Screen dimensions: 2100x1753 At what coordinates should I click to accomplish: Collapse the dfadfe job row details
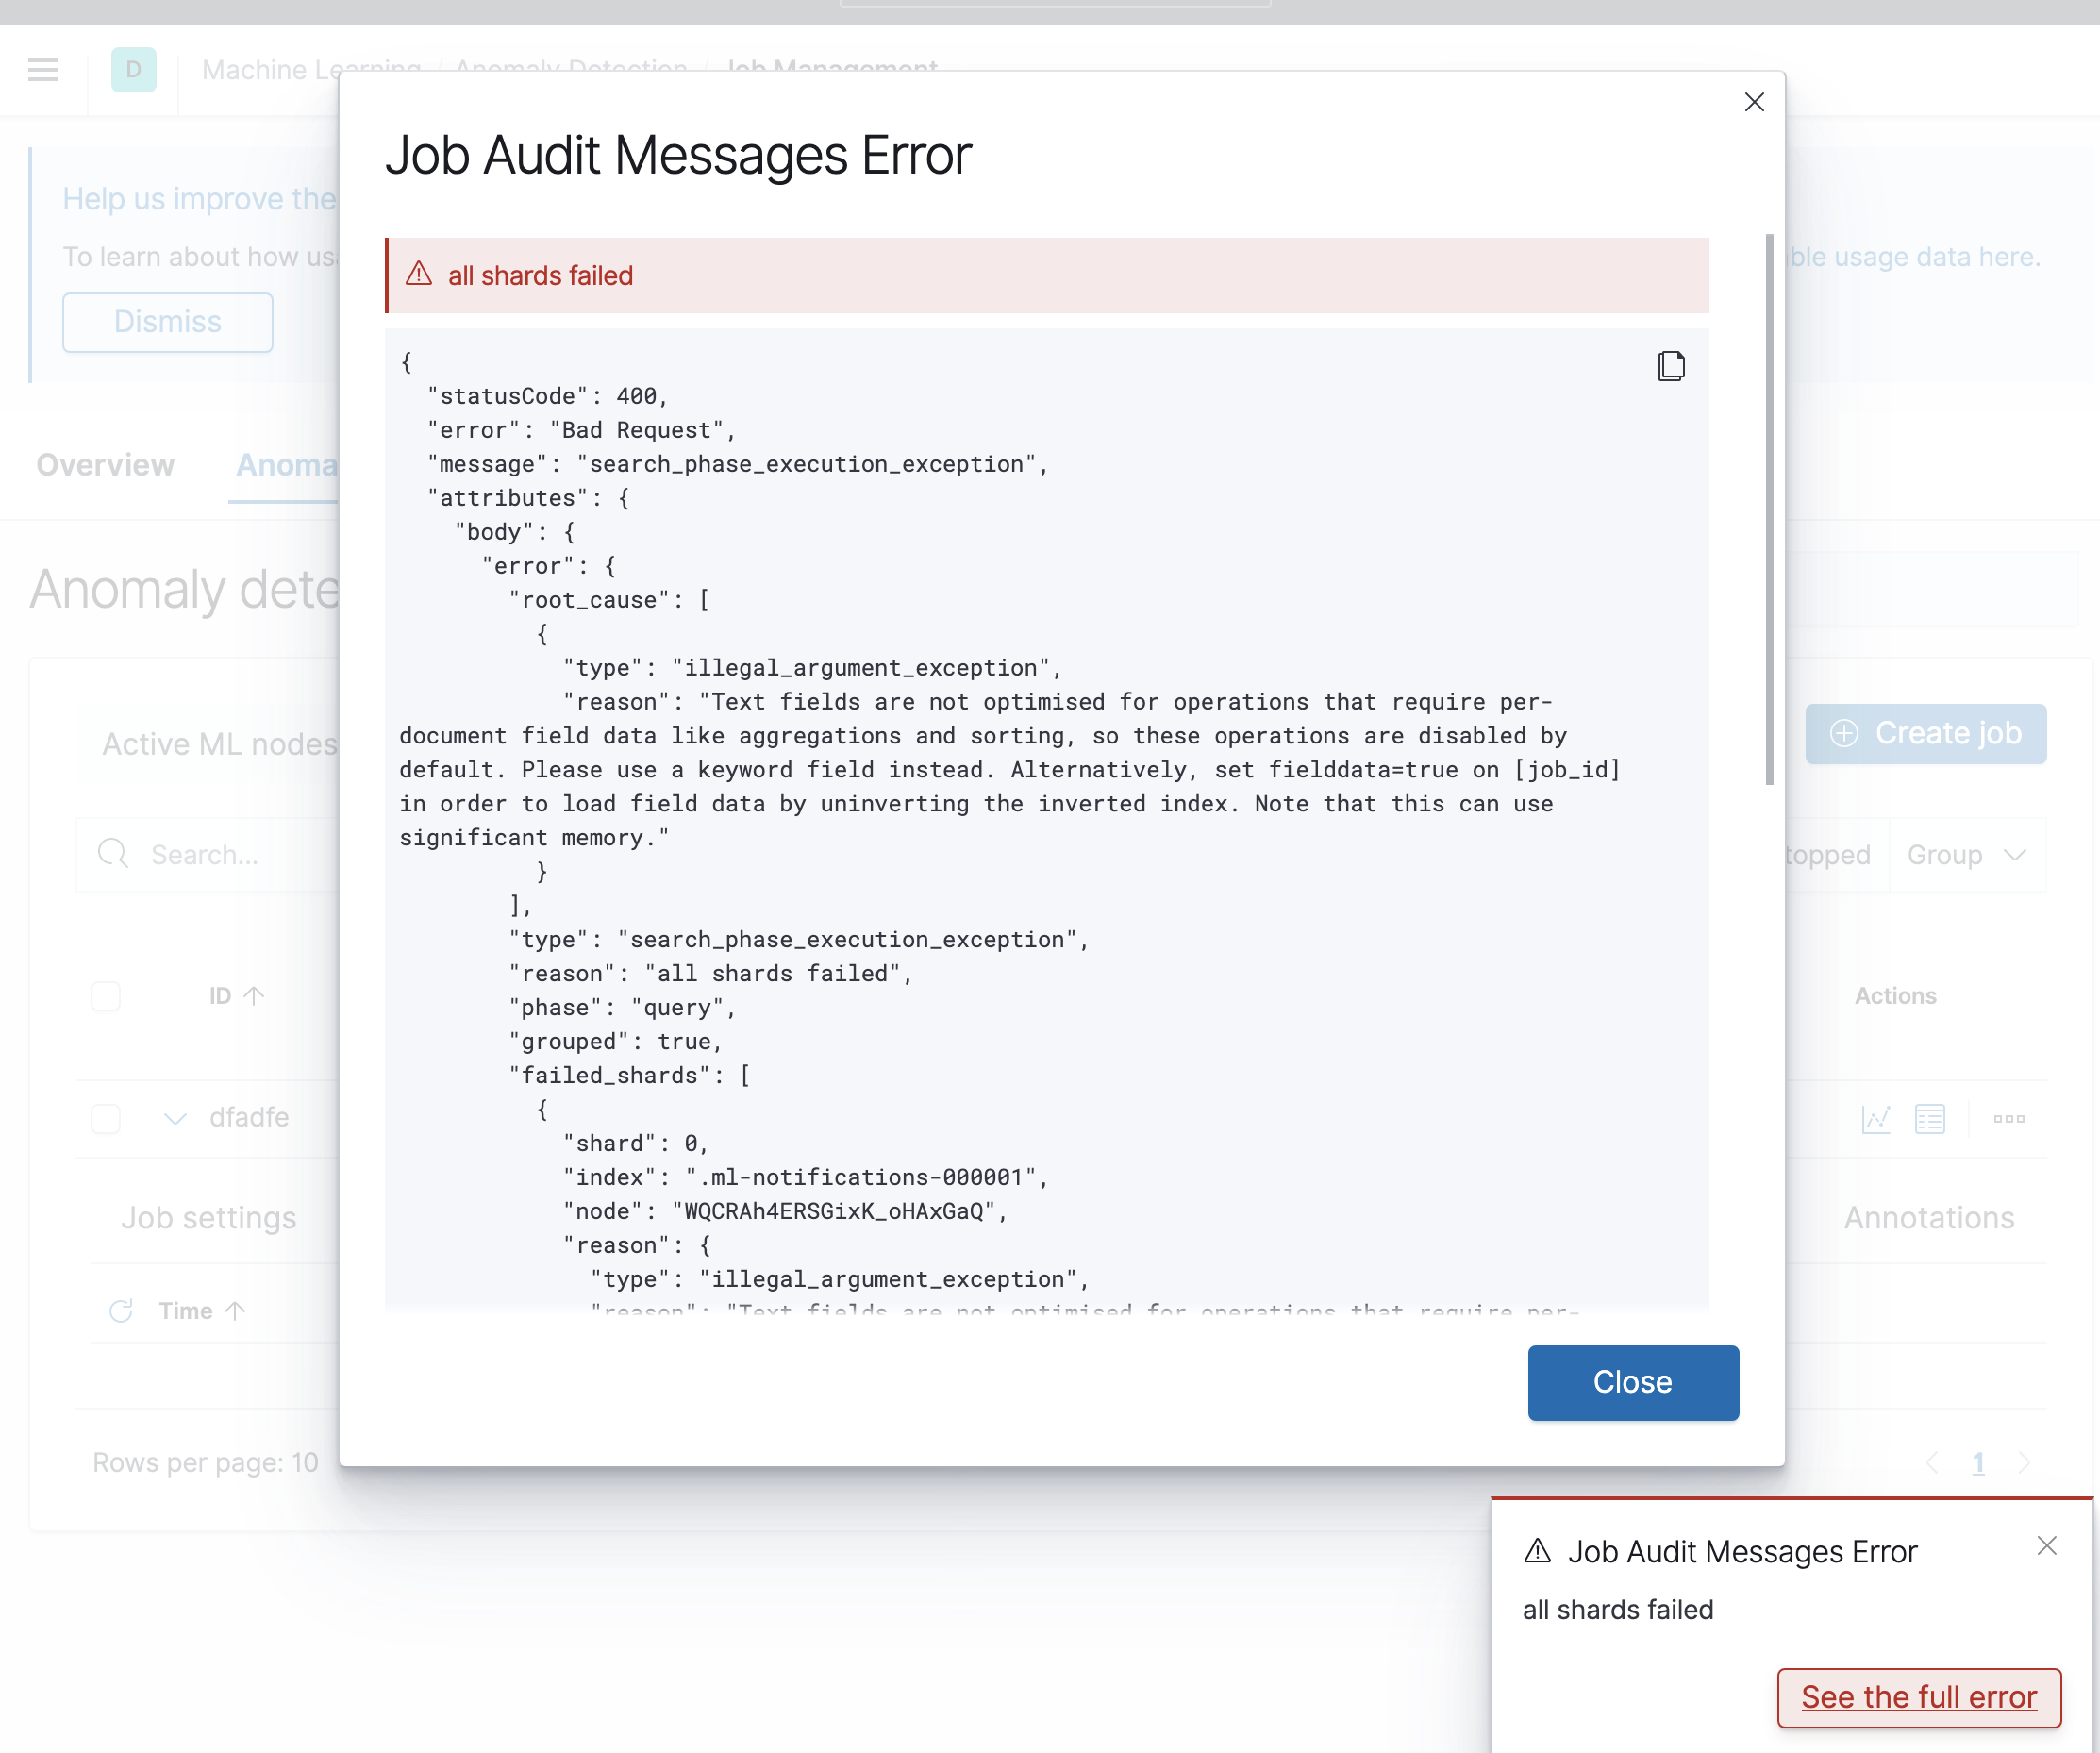pyautogui.click(x=175, y=1118)
